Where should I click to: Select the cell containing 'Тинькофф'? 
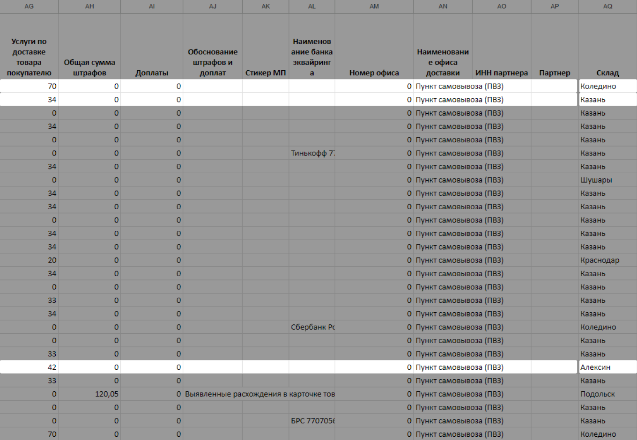(312, 153)
